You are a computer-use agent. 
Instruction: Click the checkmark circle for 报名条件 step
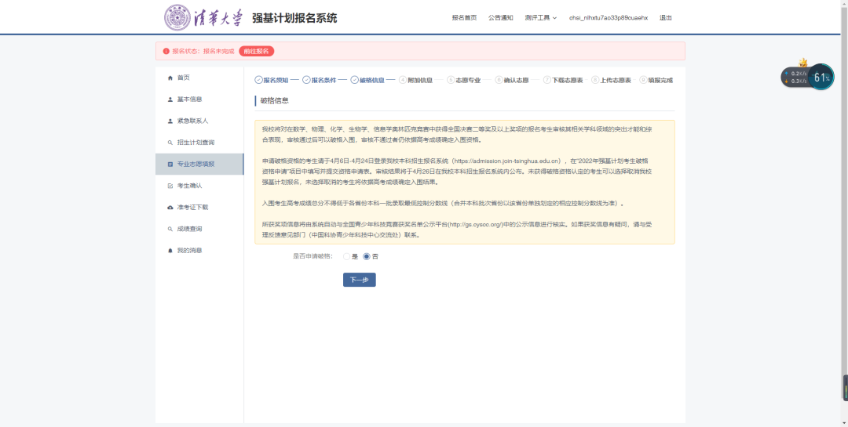point(306,80)
